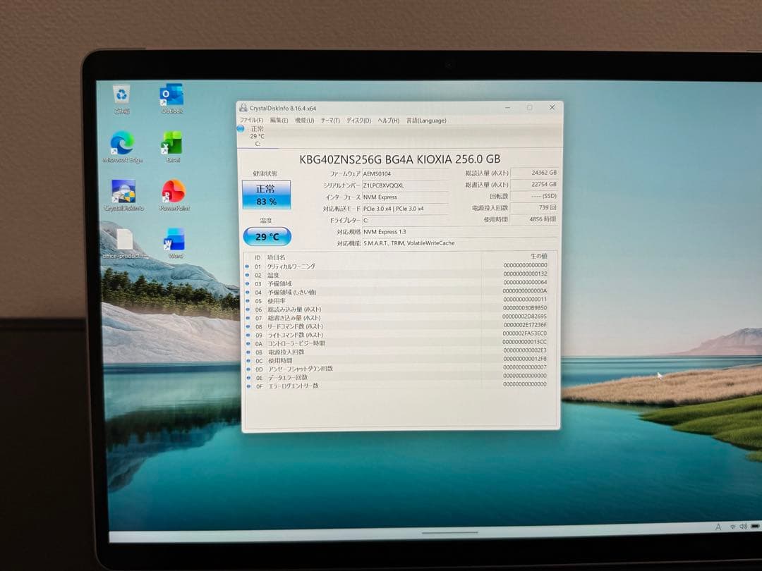Select the 0D アンセーフシャットダウン回数 row
Image resolution: width=762 pixels, height=571 pixels.
[x=400, y=369]
